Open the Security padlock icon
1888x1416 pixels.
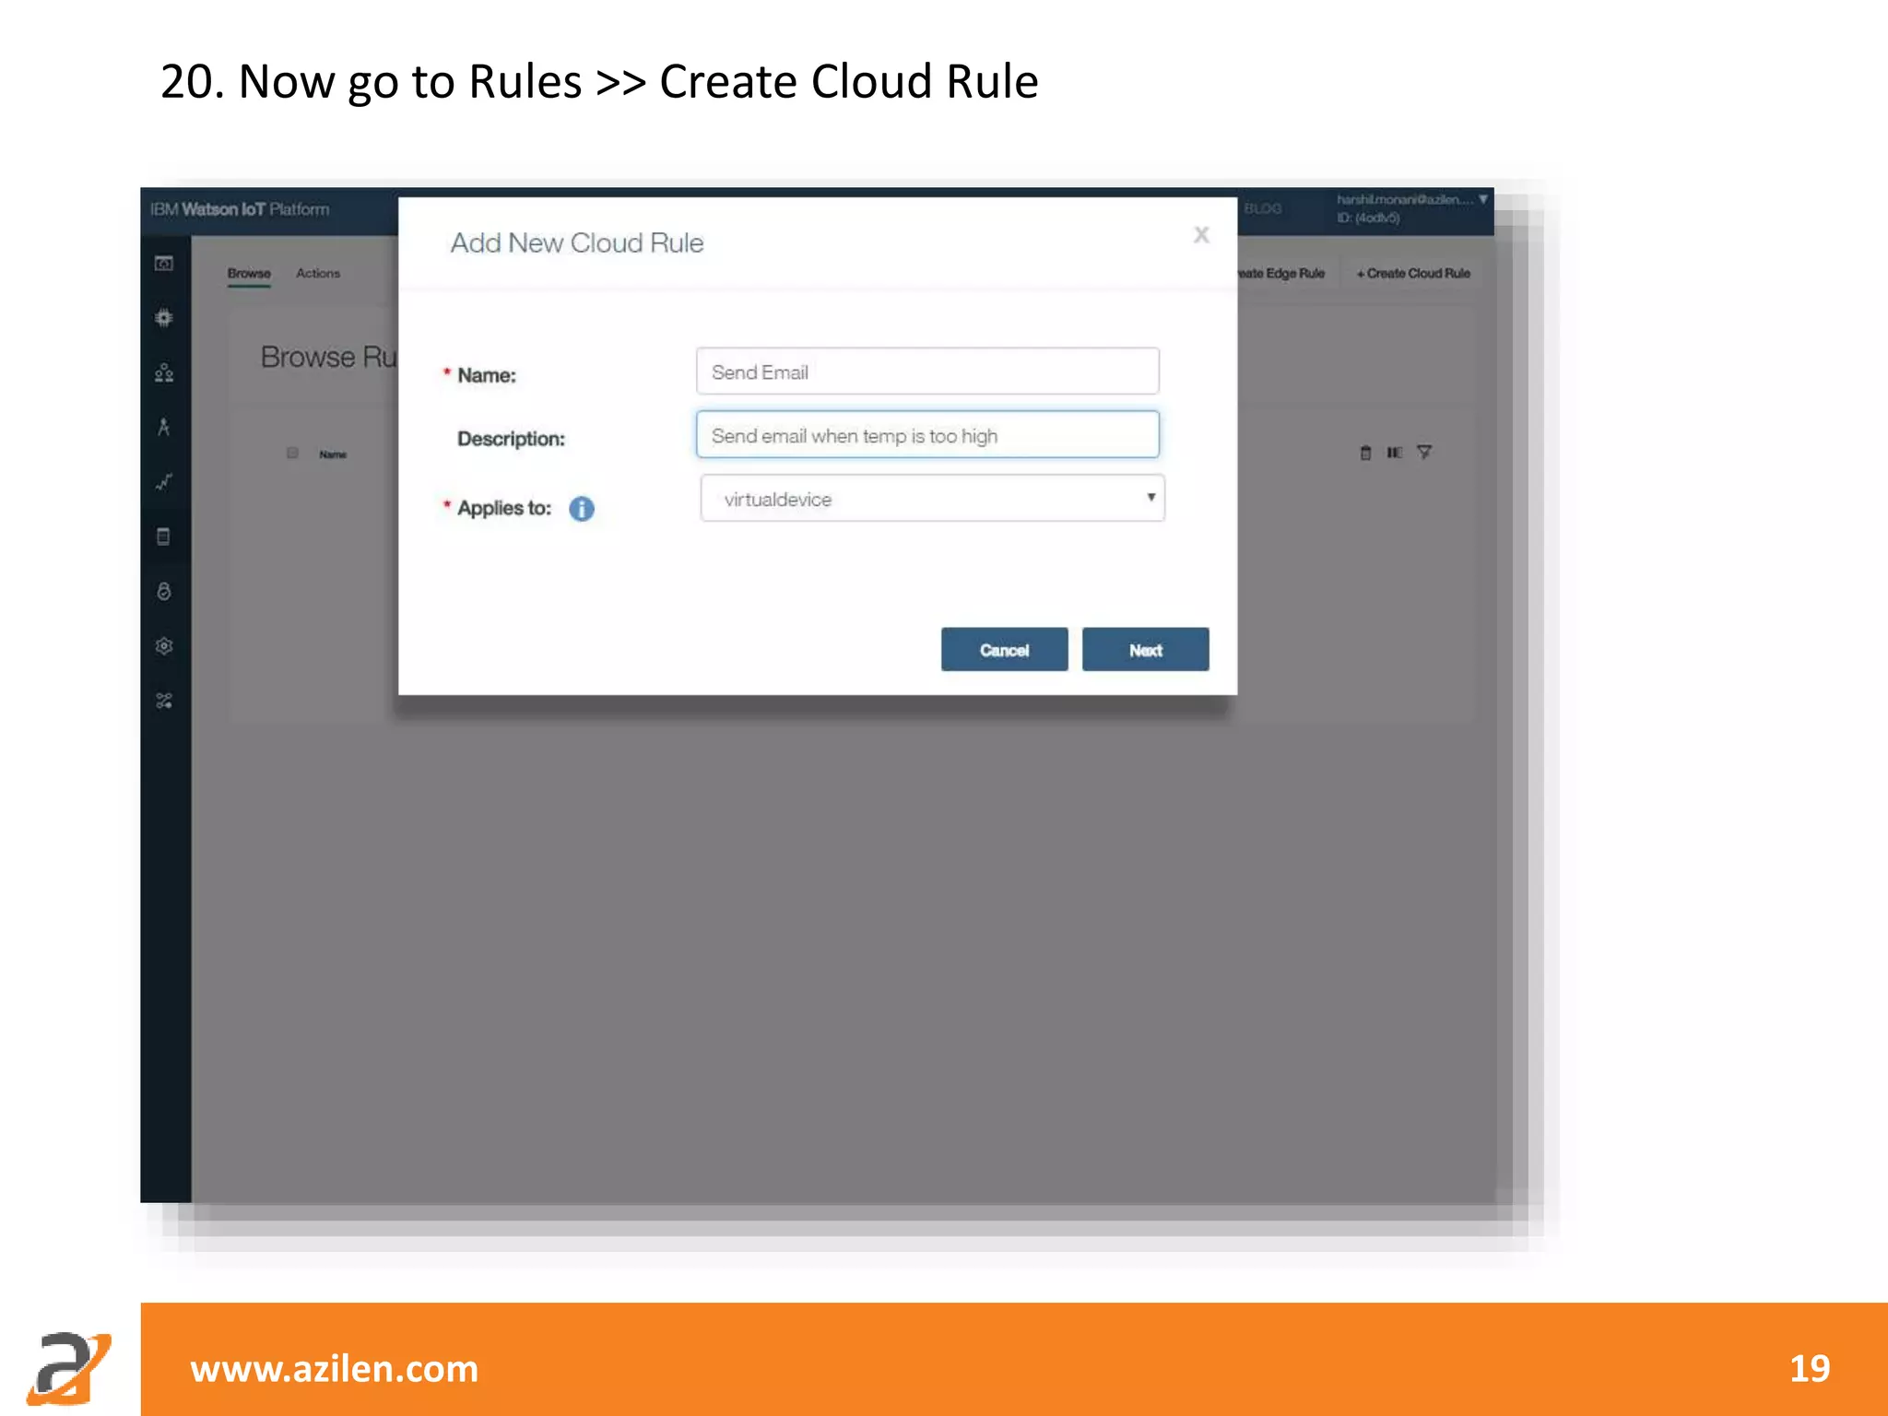click(x=164, y=591)
